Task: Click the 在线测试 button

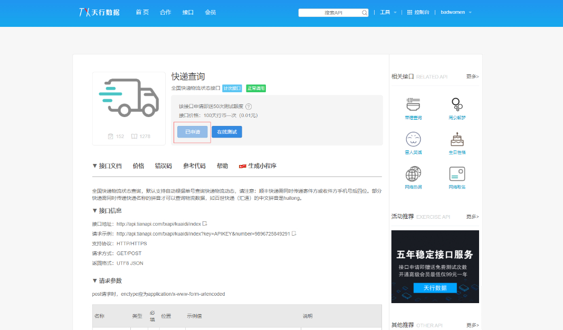Action: point(227,132)
